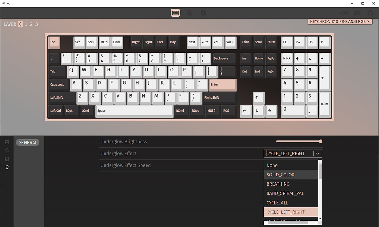Image resolution: width=379 pixels, height=227 pixels.
Task: Choose None underglow effect
Action: pyautogui.click(x=291, y=165)
